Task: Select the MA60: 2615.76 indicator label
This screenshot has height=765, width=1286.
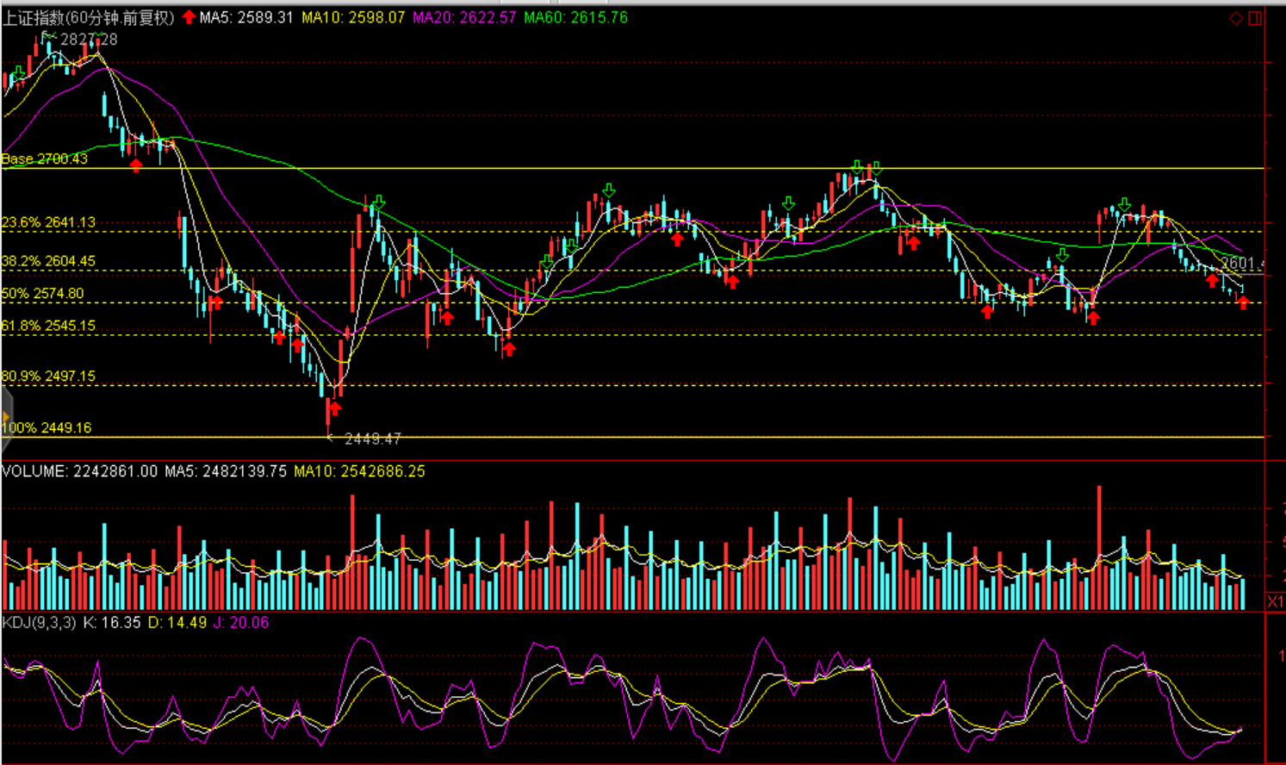Action: click(575, 17)
